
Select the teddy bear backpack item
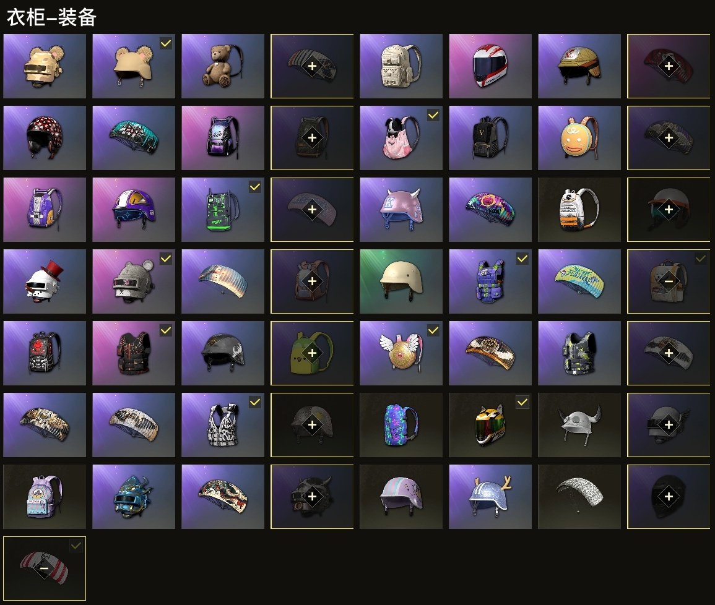coord(222,66)
